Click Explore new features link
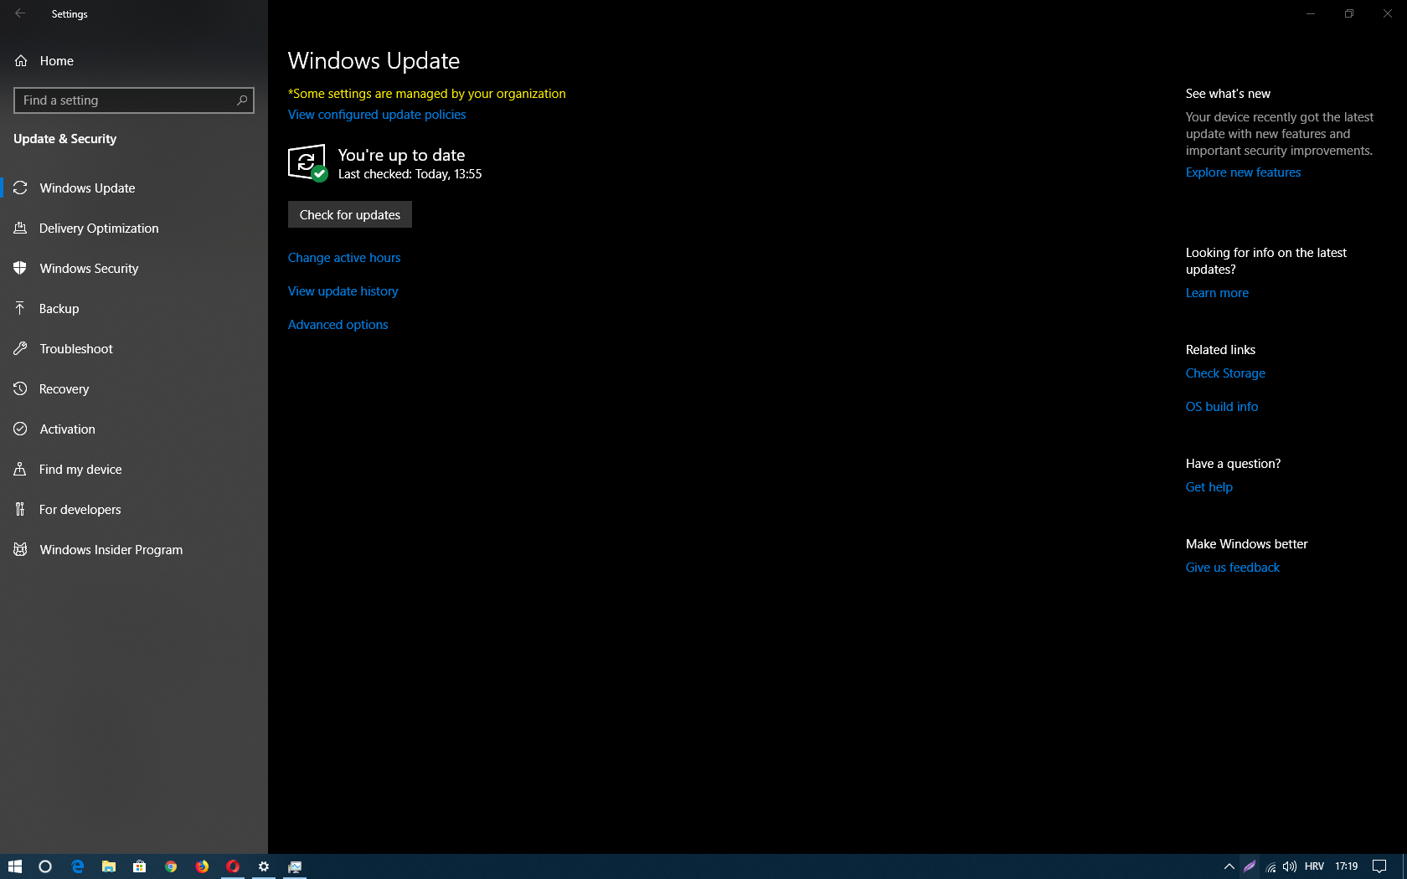The height and width of the screenshot is (879, 1407). tap(1243, 172)
